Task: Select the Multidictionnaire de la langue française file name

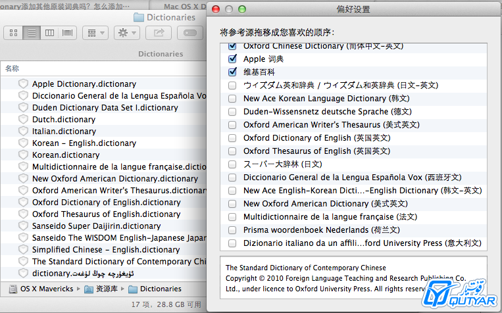Action: click(x=119, y=167)
